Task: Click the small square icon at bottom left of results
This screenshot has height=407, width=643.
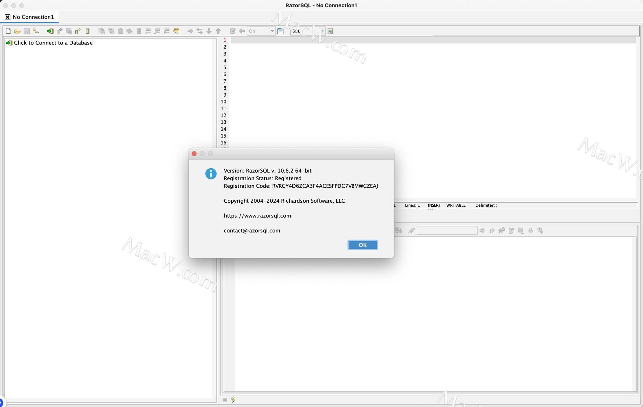Action: pos(225,400)
